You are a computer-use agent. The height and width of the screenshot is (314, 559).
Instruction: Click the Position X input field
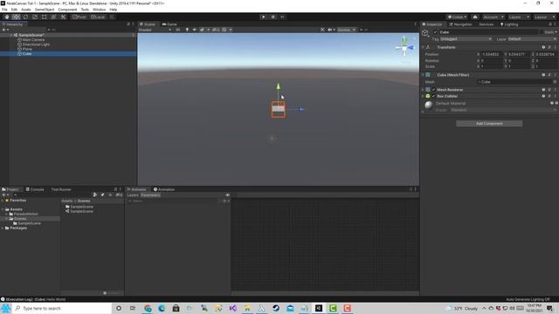coord(492,54)
